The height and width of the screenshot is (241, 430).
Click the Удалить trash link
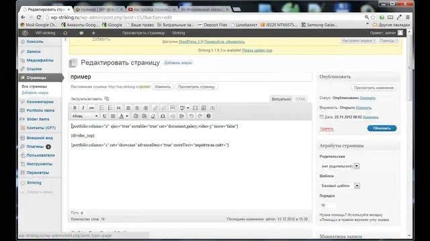tap(327, 129)
